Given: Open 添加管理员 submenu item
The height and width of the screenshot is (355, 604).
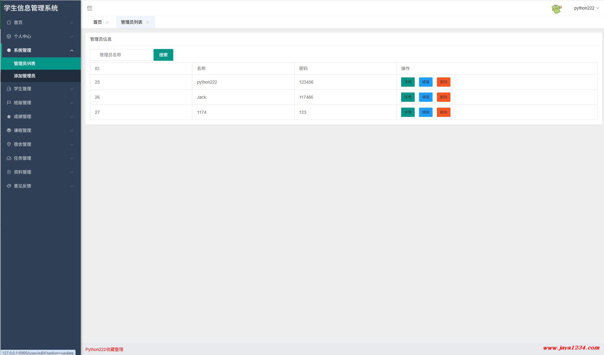Looking at the screenshot, I should point(25,76).
